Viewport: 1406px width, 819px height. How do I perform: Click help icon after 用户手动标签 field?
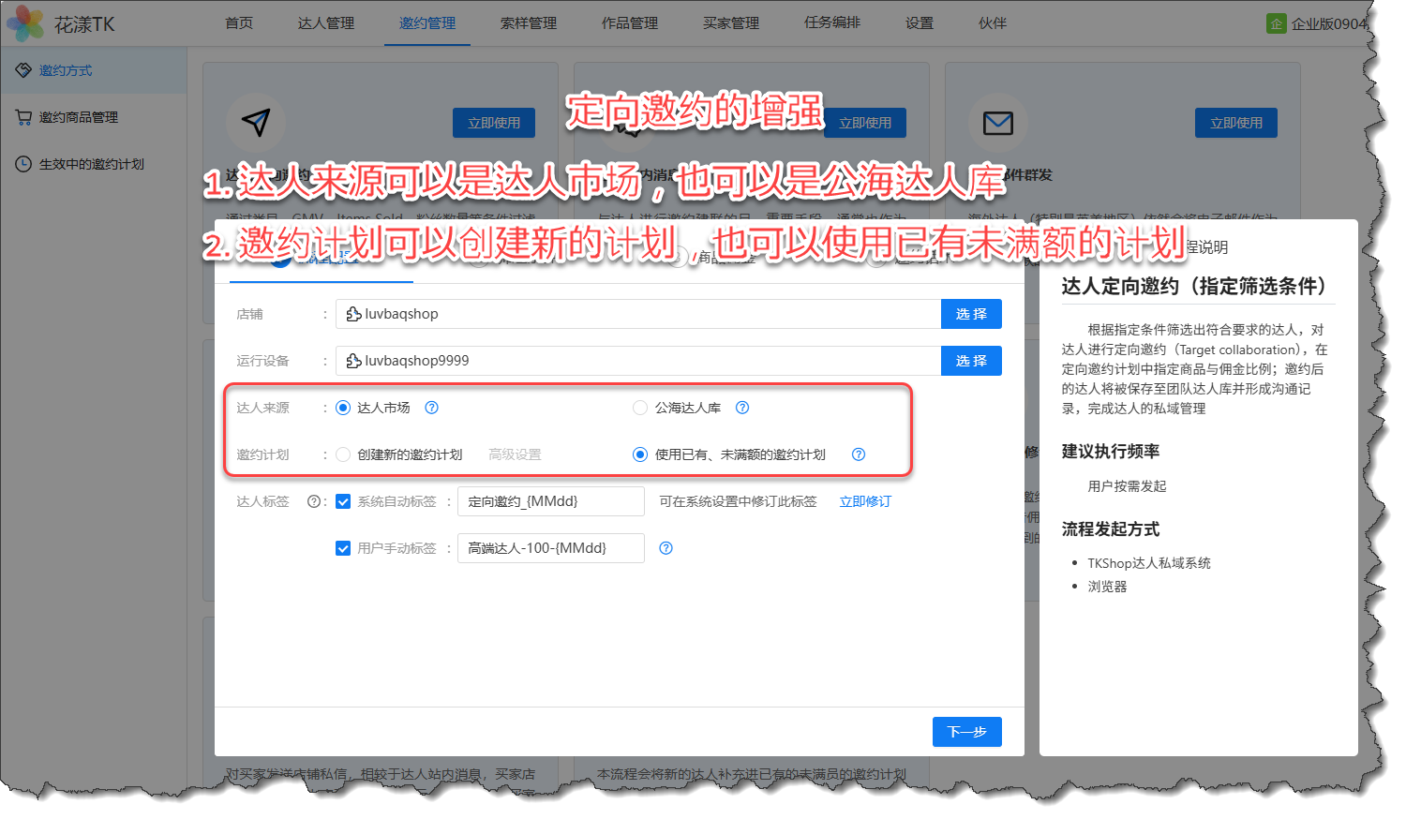coord(666,548)
